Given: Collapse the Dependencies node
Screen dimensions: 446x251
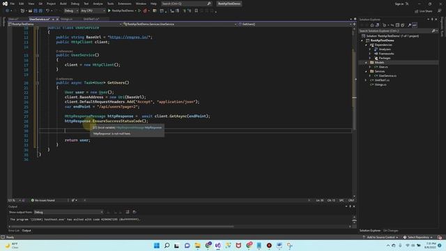Looking at the screenshot, I should coord(367,45).
